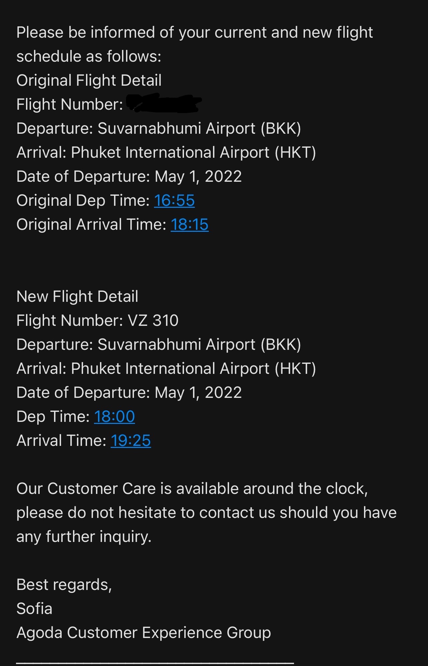
Task: Click the opening flight schedule notice paragraph
Action: click(195, 44)
